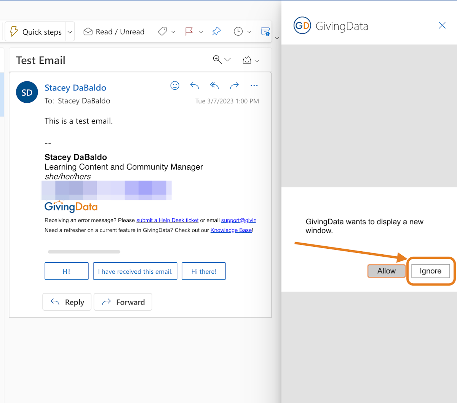
Task: Open the Stacey DaBaldo sender name
Action: (75, 88)
